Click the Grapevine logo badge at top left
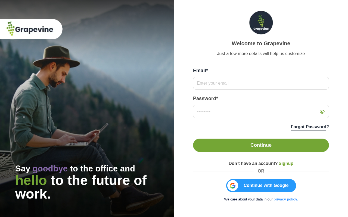 pos(31,29)
